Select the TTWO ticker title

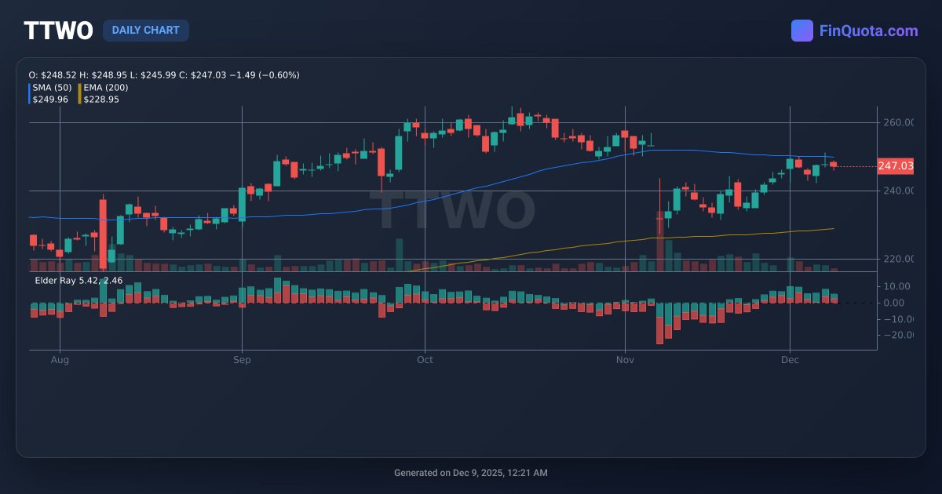point(57,31)
